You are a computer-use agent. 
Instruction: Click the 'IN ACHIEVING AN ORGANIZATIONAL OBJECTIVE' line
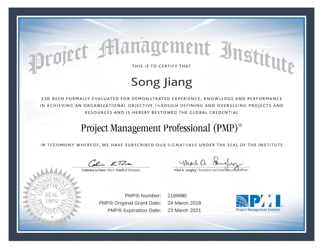pos(161,106)
